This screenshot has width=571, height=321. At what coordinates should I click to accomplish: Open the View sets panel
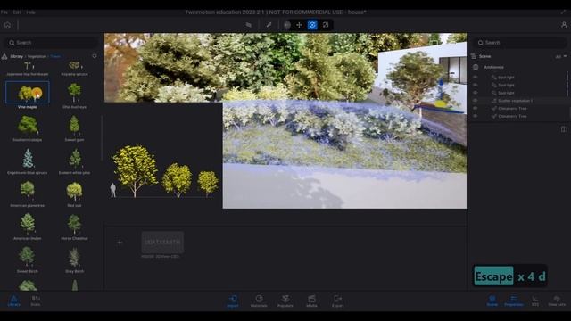557,300
